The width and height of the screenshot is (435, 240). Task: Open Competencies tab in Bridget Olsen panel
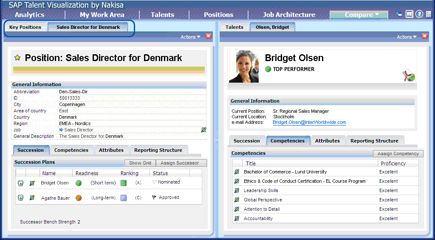pyautogui.click(x=288, y=141)
